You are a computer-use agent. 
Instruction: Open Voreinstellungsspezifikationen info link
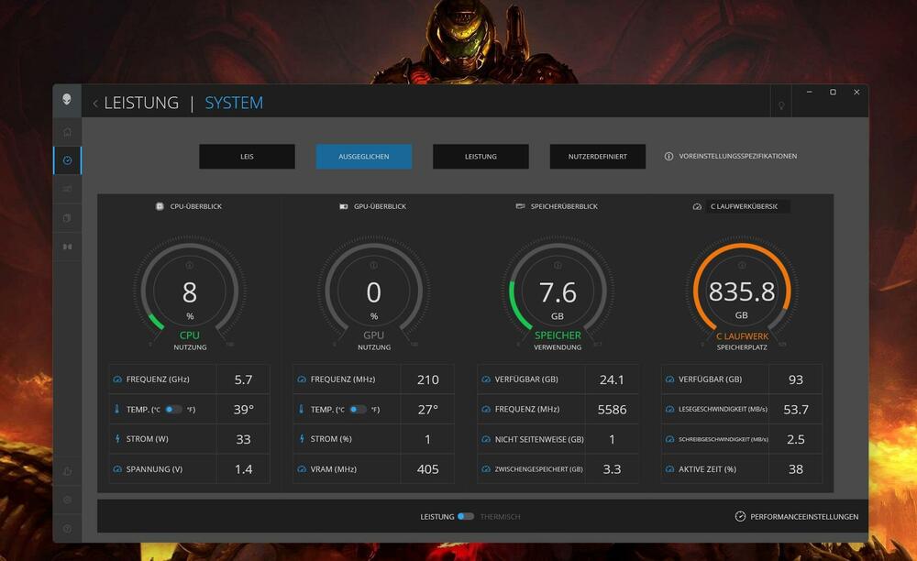click(730, 157)
